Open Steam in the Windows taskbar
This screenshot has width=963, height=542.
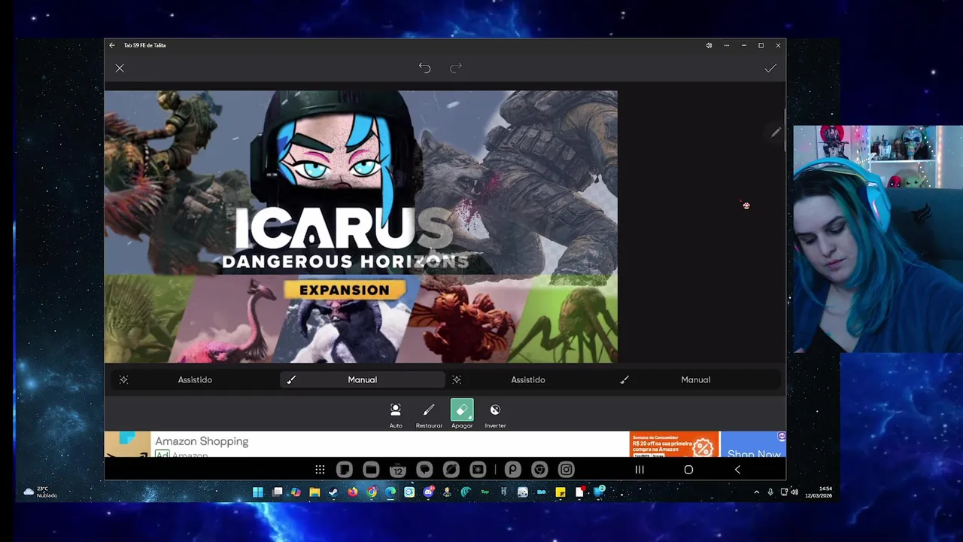[x=333, y=492]
